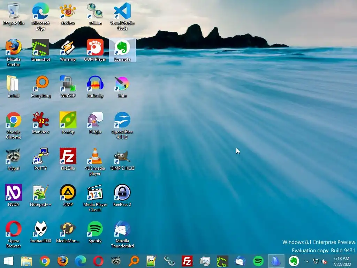Open FileZilla from the taskbar

[187, 261]
